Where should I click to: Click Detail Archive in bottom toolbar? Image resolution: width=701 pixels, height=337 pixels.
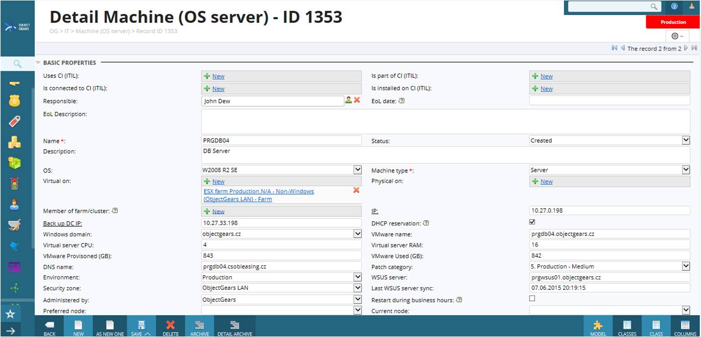pyautogui.click(x=235, y=328)
